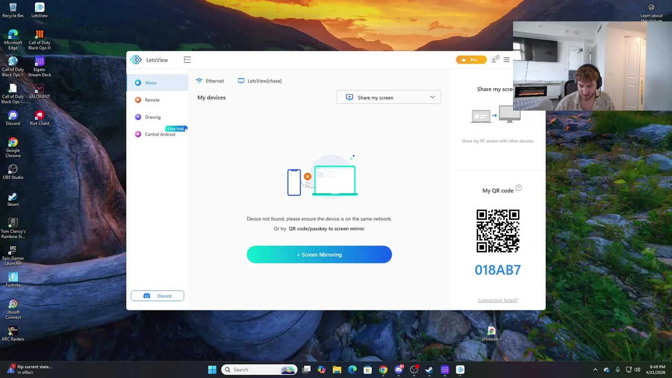Image resolution: width=672 pixels, height=378 pixels.
Task: Open the user account avatar icon
Action: (x=494, y=60)
